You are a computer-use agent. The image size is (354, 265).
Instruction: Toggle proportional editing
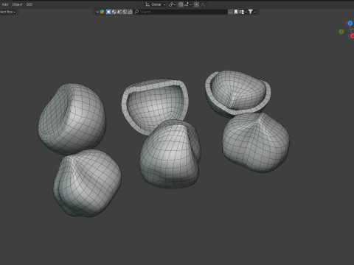coord(196,4)
